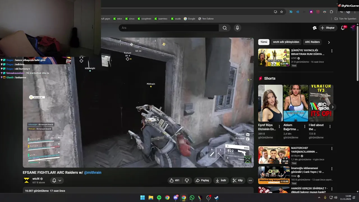Click the blue sound-wave extension icon

(298, 12)
